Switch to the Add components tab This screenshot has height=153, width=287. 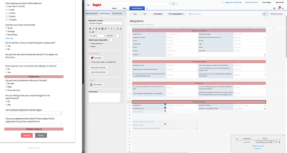pos(92,13)
